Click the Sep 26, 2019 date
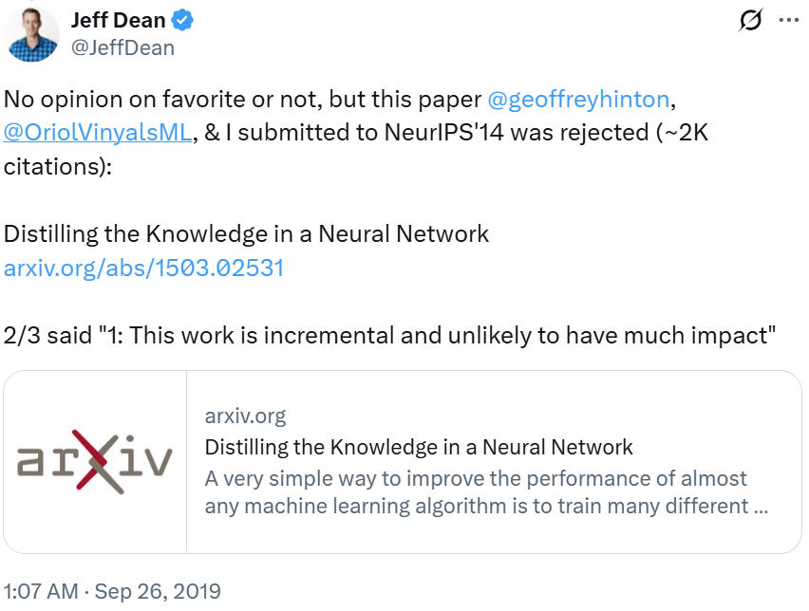Image resolution: width=809 pixels, height=611 pixels. tap(158, 591)
